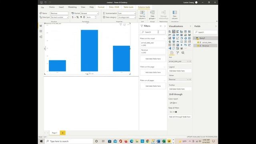256x144 pixels.
Task: Select the ribbon chart visualization
Action: (189, 35)
